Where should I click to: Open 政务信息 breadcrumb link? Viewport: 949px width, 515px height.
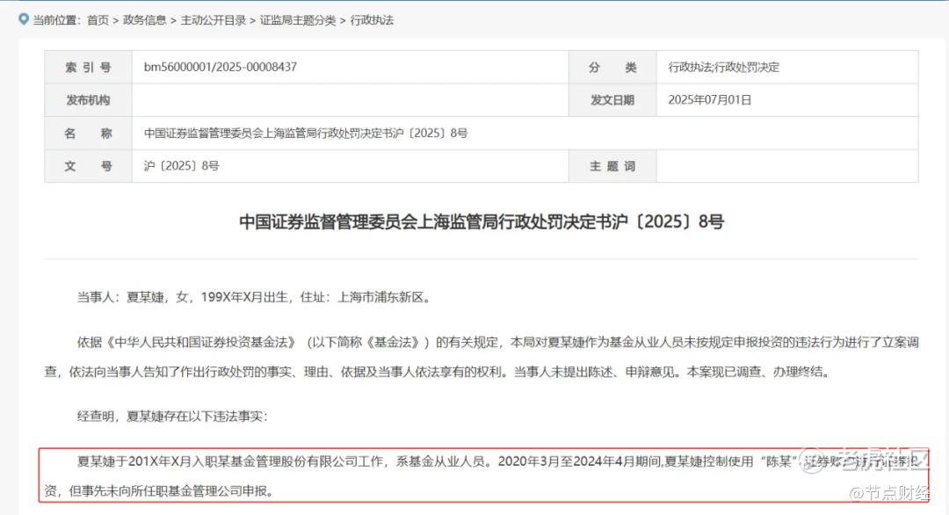pos(145,20)
